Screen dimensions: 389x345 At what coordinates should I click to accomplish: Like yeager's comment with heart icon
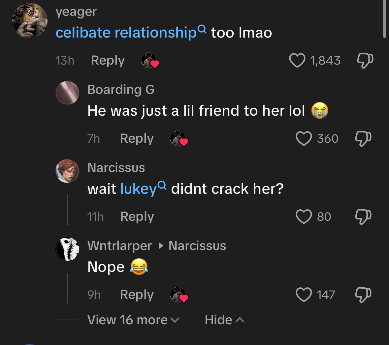(x=297, y=61)
